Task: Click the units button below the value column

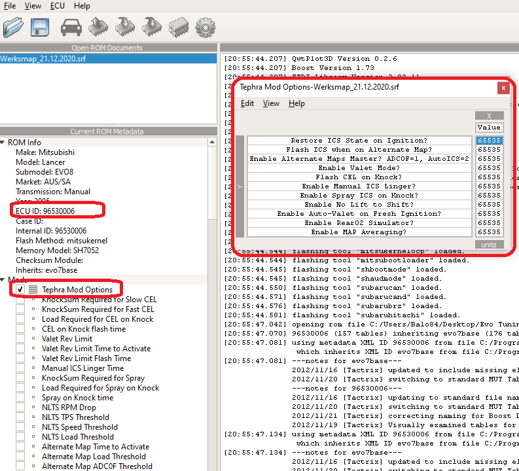Action: tap(489, 245)
